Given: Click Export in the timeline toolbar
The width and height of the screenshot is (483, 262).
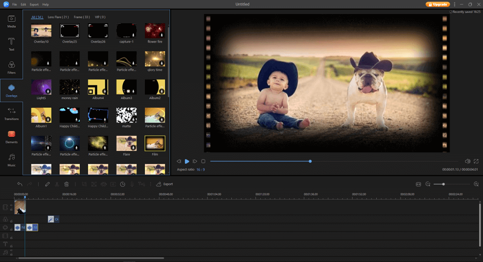Looking at the screenshot, I should pos(165,184).
